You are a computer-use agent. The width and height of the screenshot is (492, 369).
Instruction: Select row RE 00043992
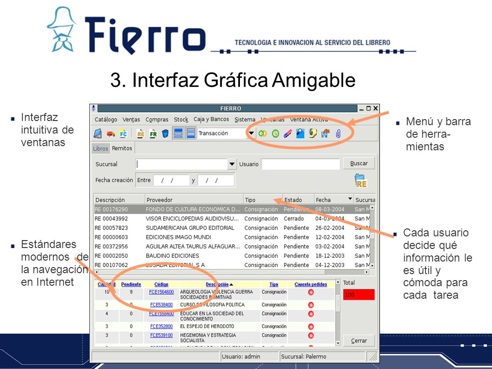pyautogui.click(x=232, y=219)
